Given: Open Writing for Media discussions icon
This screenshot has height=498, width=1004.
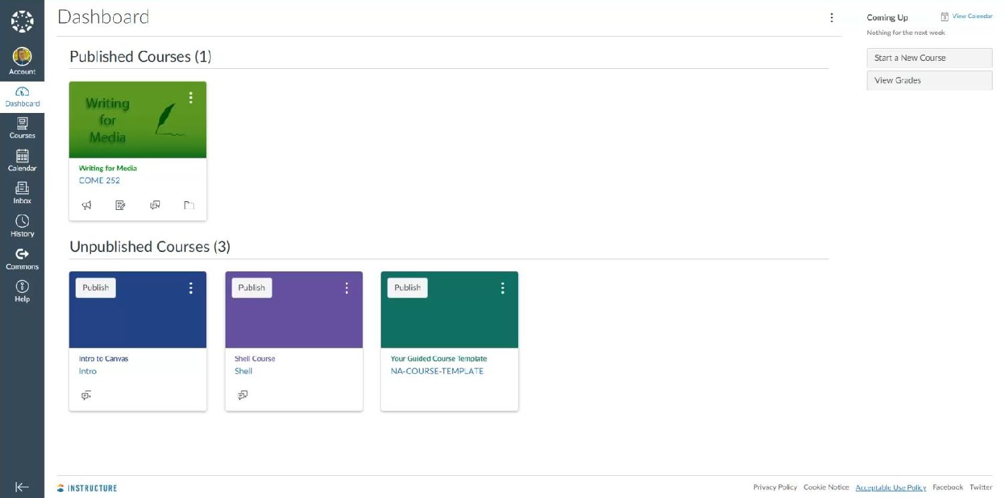Looking at the screenshot, I should pyautogui.click(x=155, y=205).
